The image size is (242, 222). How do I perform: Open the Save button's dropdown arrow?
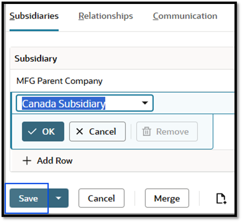click(58, 198)
